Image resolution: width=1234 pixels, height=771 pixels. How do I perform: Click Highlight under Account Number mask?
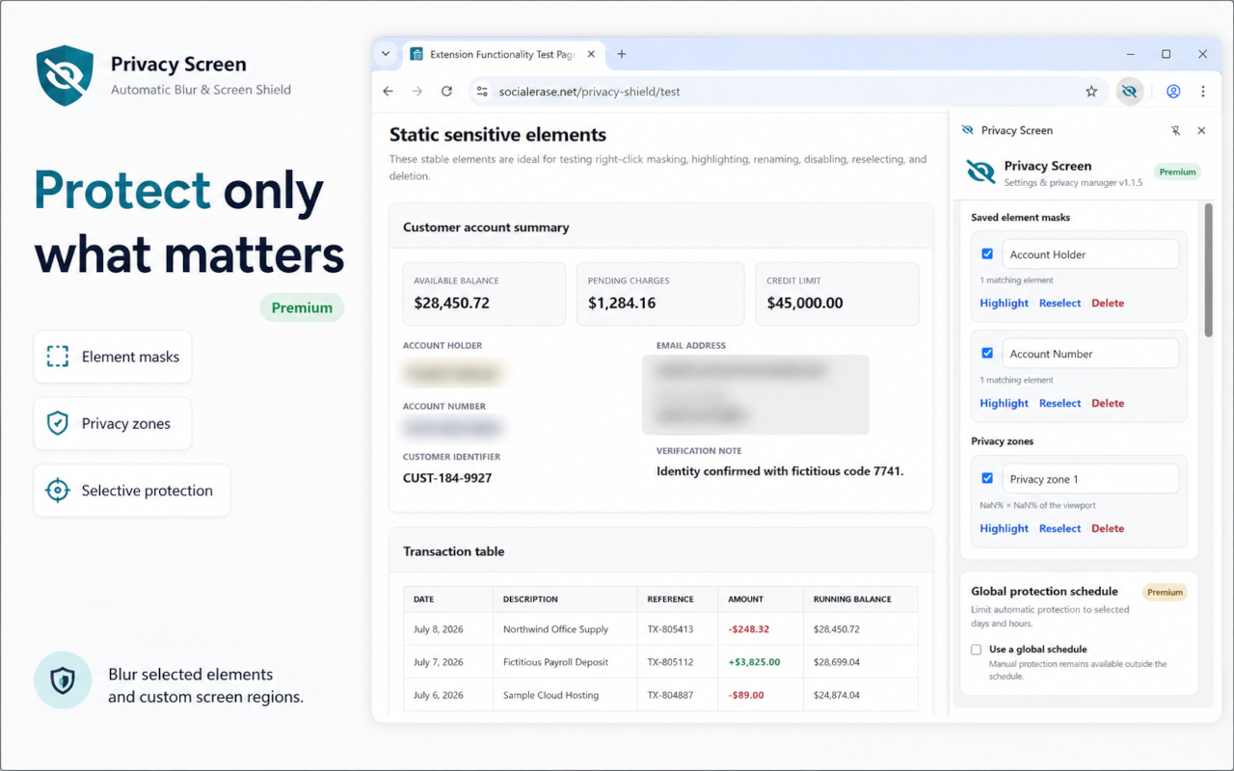1005,403
